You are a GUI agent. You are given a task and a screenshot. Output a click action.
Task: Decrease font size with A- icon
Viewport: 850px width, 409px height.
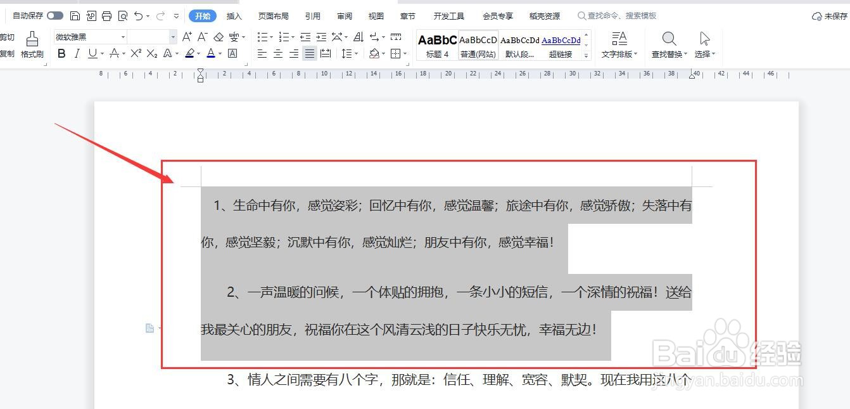click(x=203, y=37)
